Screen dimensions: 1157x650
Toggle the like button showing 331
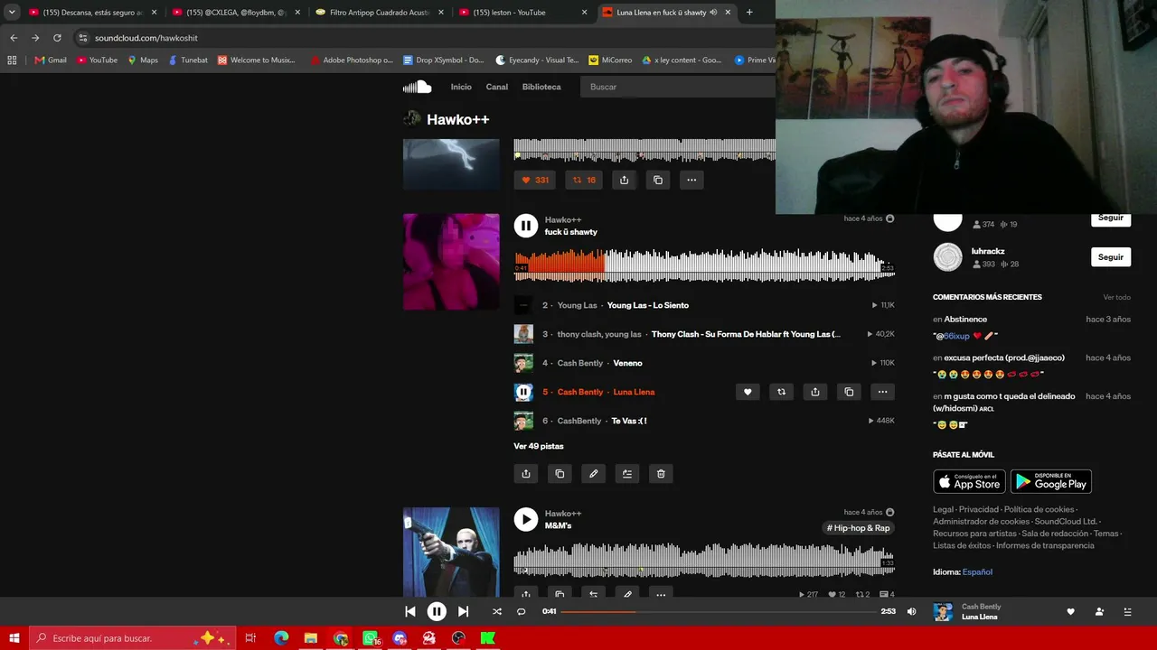point(535,180)
